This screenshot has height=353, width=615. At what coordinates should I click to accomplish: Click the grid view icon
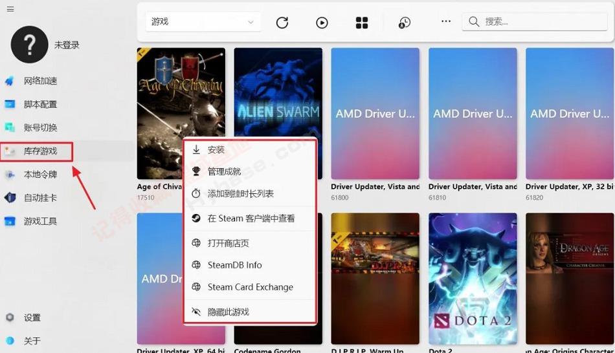click(362, 23)
